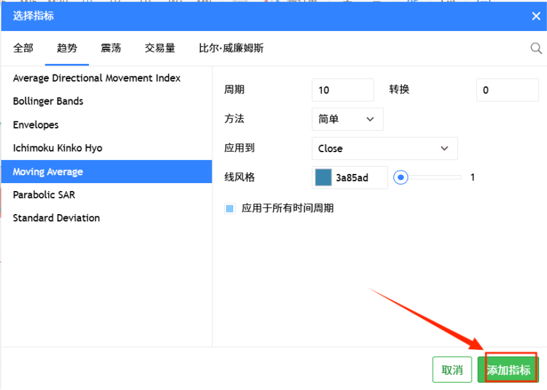Switch to the 趋势 tab
The height and width of the screenshot is (390, 547).
pyautogui.click(x=67, y=48)
